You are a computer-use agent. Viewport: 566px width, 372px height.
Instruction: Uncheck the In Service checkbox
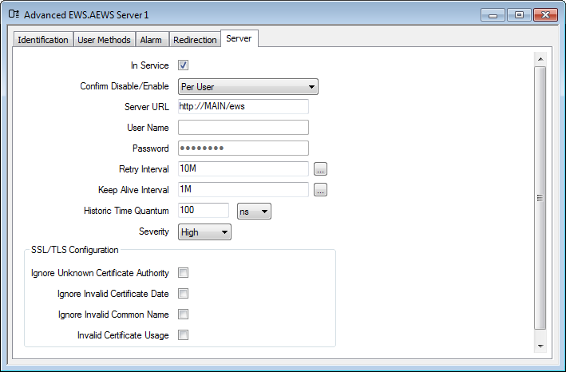pyautogui.click(x=183, y=65)
